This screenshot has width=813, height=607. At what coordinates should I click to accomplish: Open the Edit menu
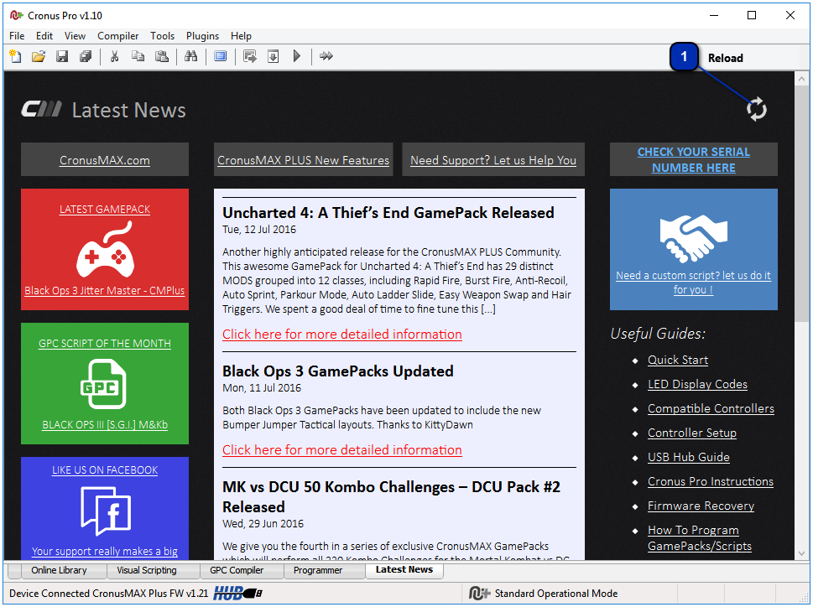44,36
